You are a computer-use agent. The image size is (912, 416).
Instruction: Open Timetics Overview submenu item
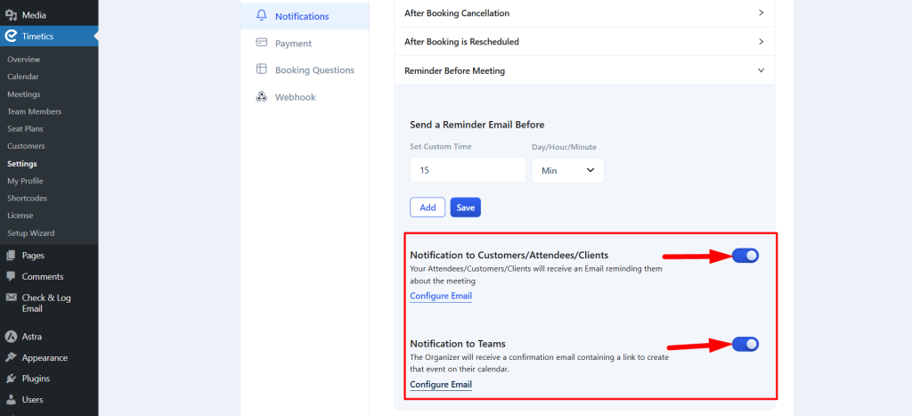24,60
